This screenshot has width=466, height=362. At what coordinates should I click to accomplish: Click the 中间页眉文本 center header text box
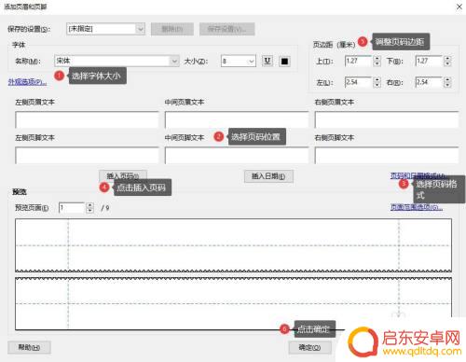[237, 119]
